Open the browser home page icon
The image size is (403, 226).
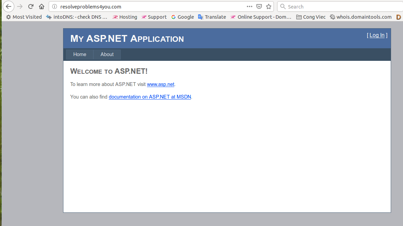42,6
